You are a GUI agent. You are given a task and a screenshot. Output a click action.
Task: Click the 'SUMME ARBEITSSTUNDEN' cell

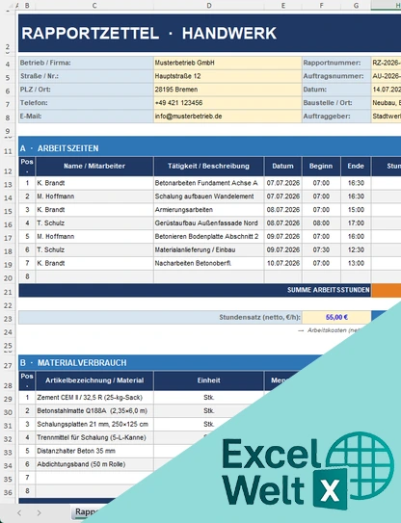click(195, 290)
